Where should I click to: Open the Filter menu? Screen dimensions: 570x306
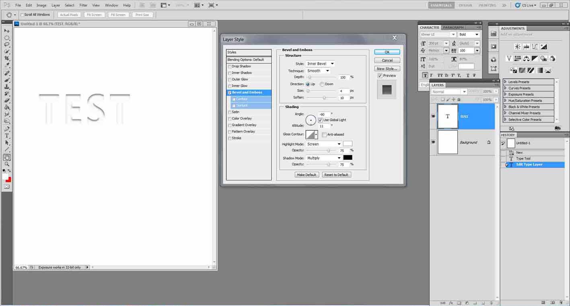(x=83, y=5)
